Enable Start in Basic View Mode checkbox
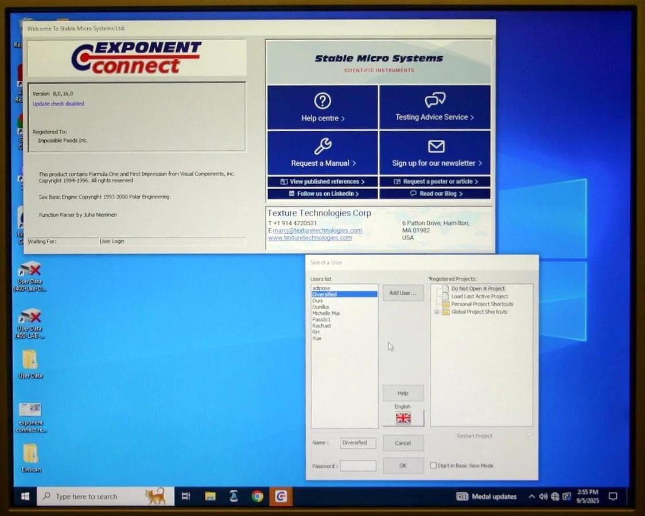 click(434, 466)
